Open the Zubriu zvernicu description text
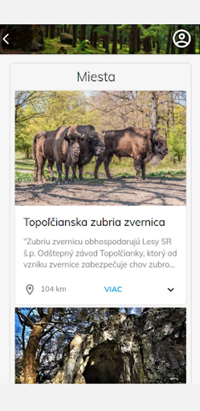This screenshot has width=200, height=411. click(100, 253)
